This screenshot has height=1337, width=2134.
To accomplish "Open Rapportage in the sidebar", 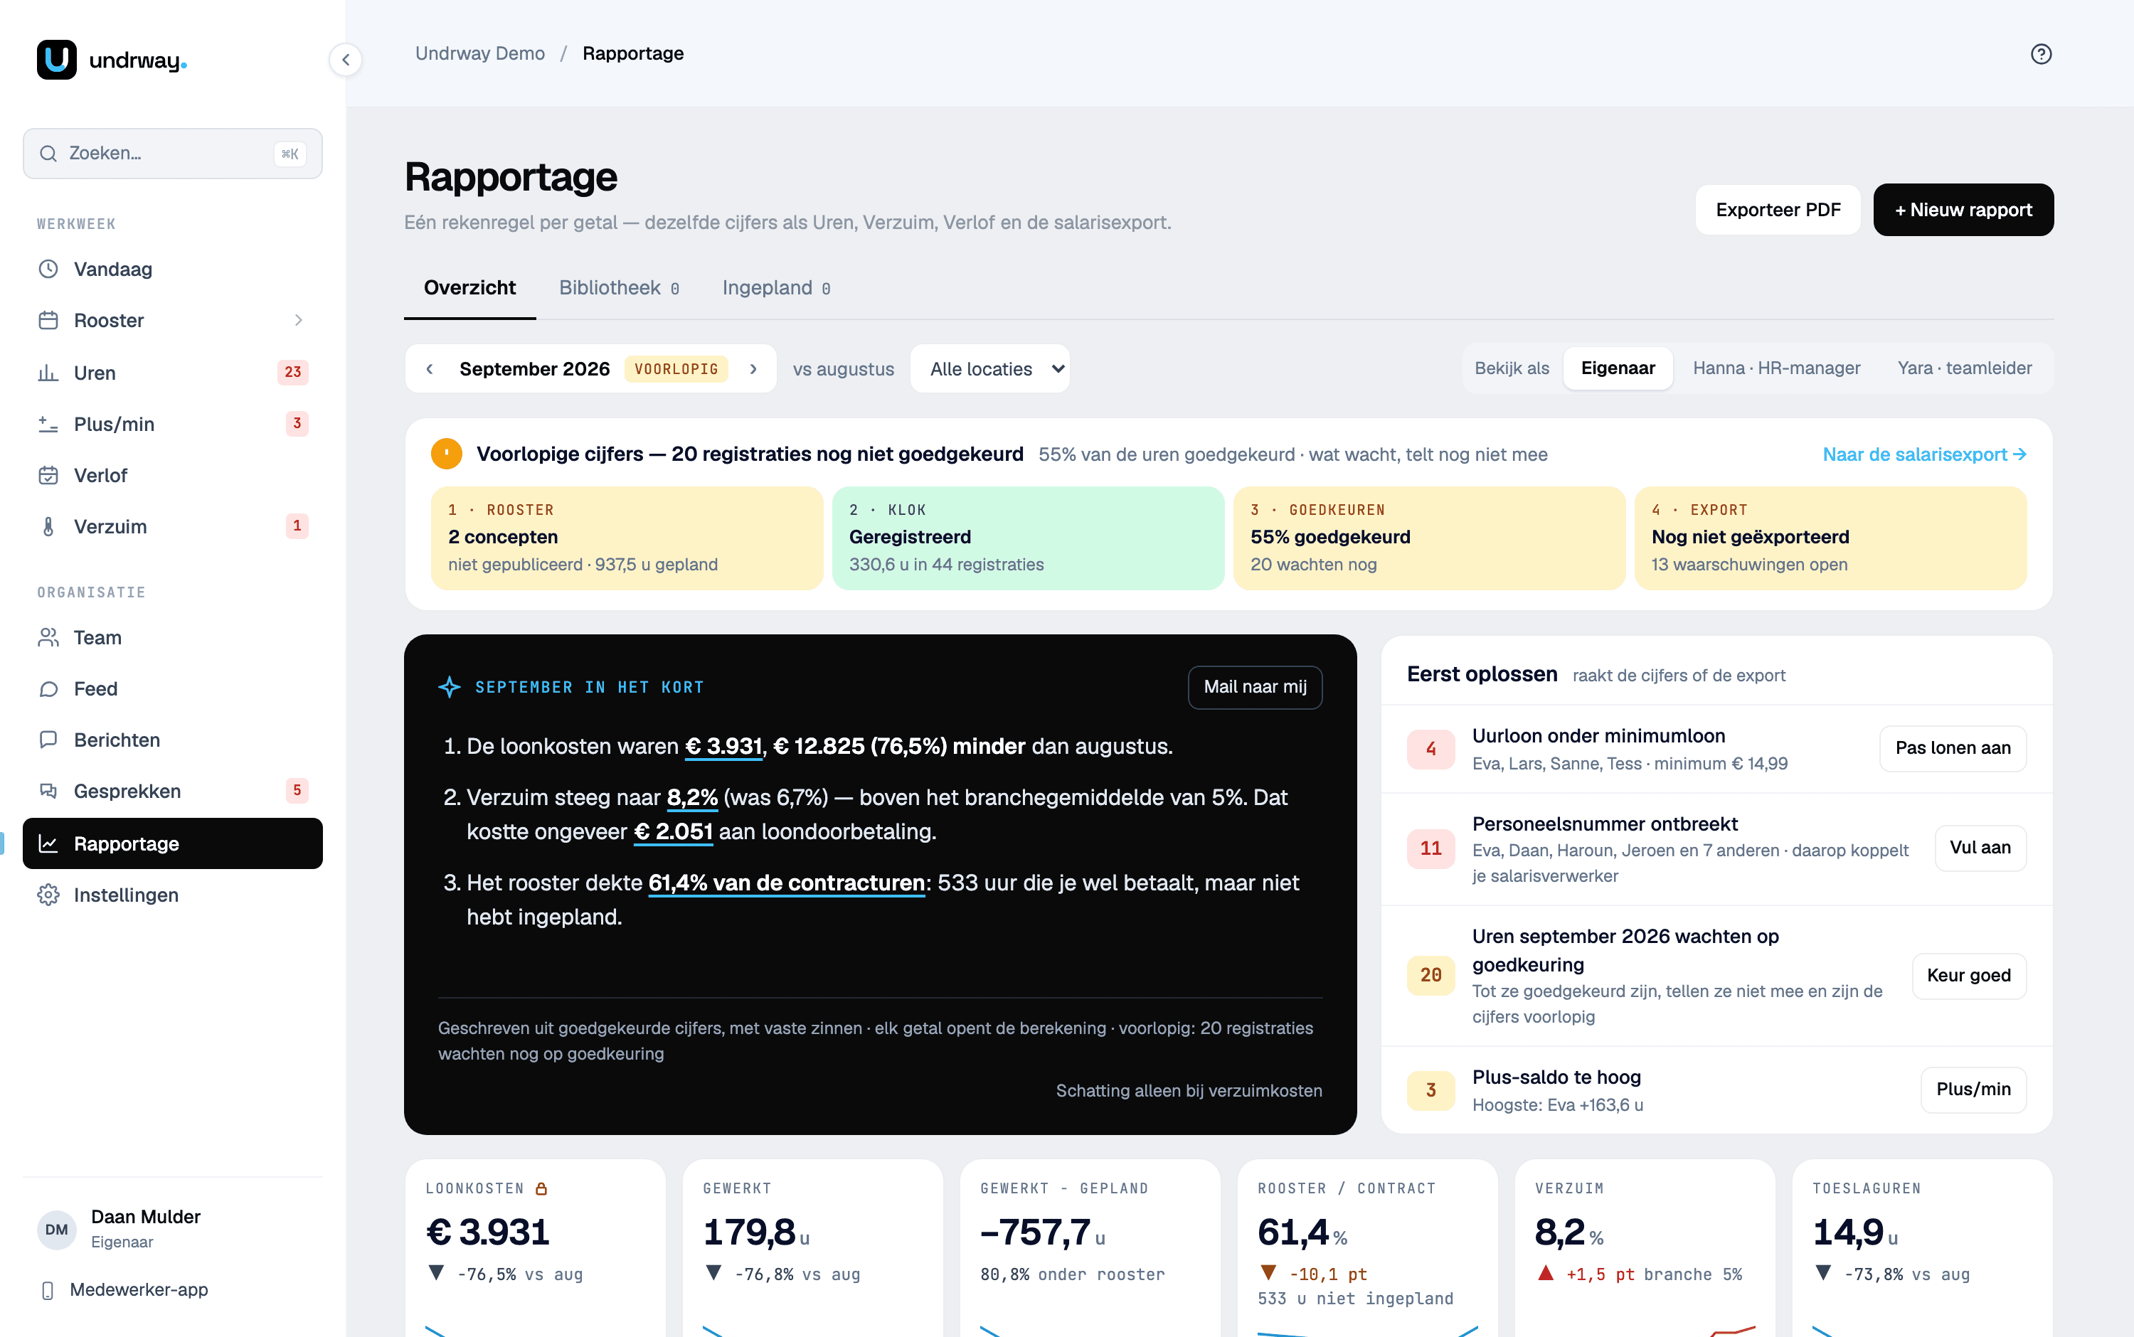I will tap(172, 843).
